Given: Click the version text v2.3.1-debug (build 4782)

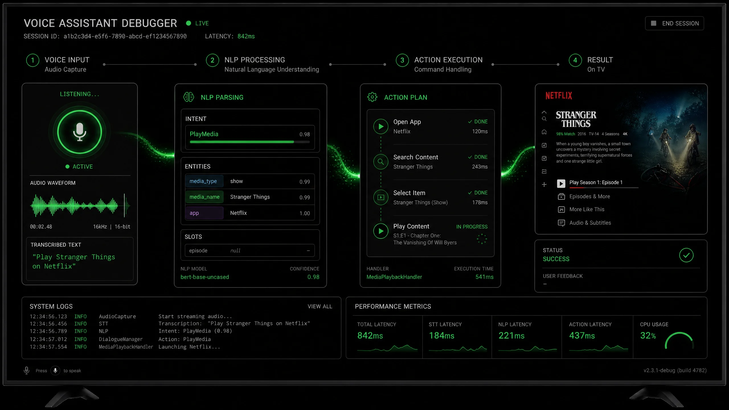Looking at the screenshot, I should click(x=675, y=370).
